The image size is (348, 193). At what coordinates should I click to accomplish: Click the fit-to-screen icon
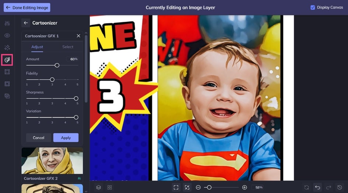[176, 187]
